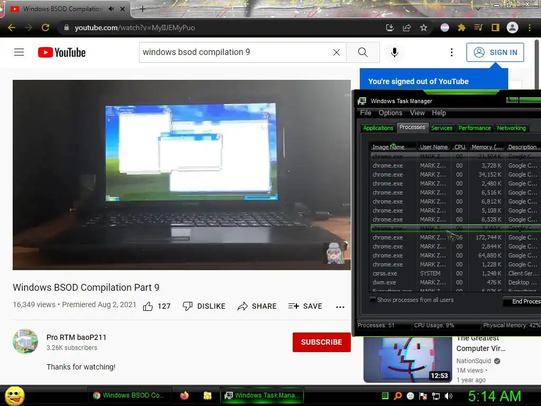Go to the YouTube home logo

click(62, 52)
